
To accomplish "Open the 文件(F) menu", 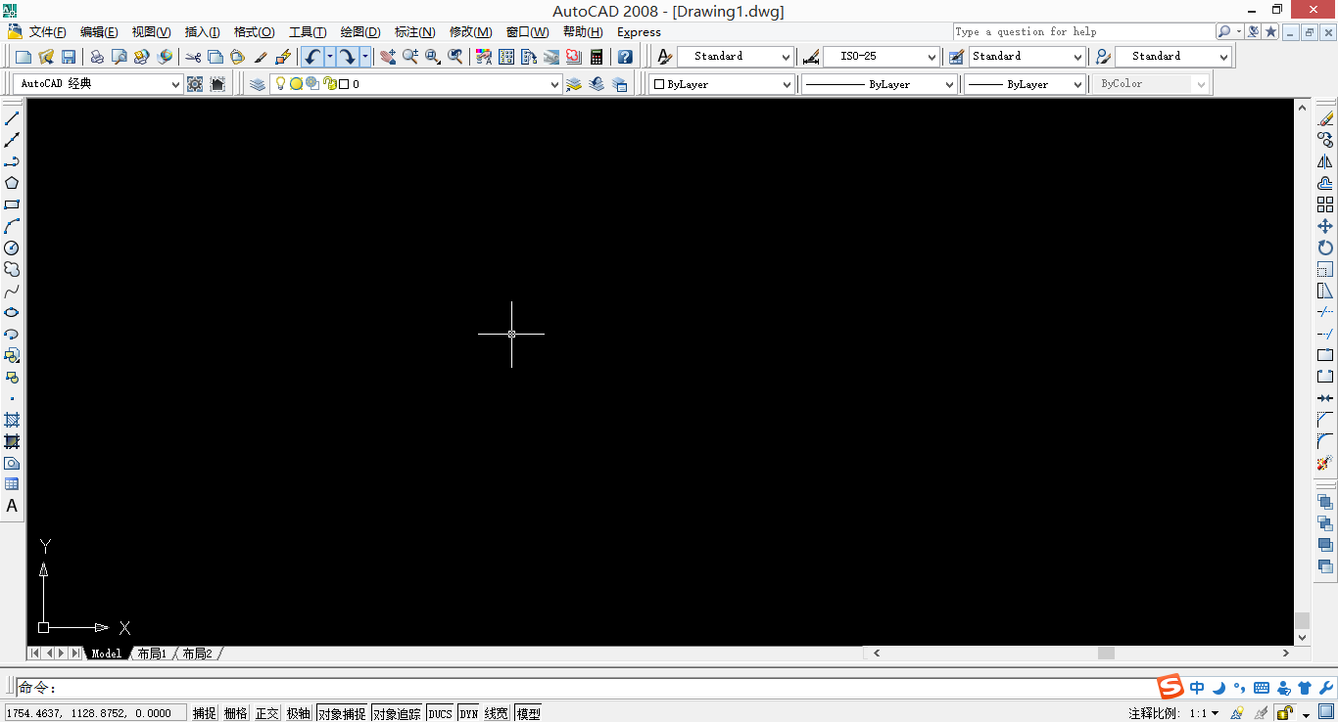I will [48, 32].
